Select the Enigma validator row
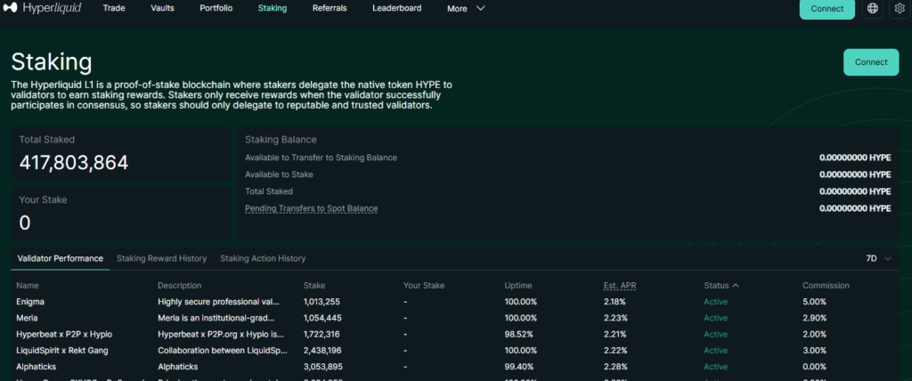 (31, 302)
